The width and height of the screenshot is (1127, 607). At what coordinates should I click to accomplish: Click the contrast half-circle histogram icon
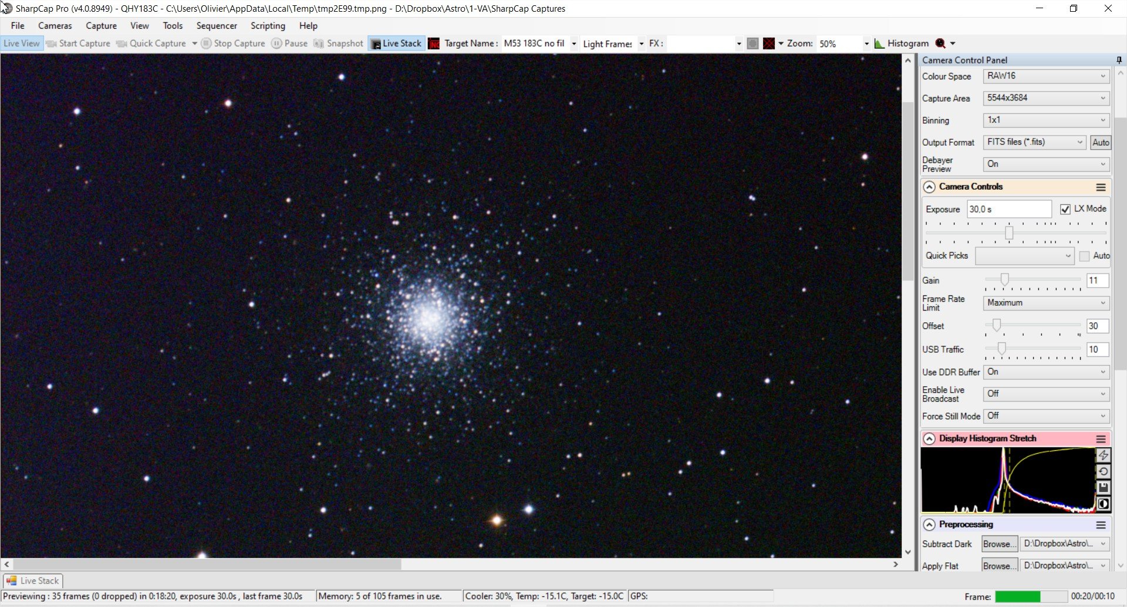[x=1104, y=504]
